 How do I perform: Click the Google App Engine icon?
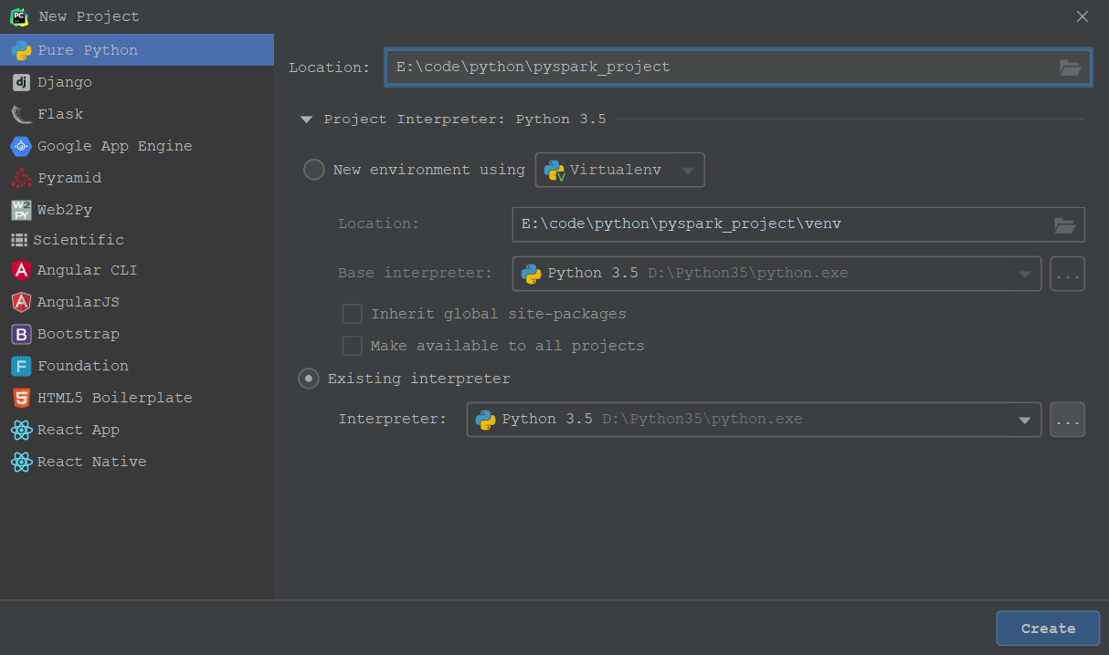tap(21, 146)
